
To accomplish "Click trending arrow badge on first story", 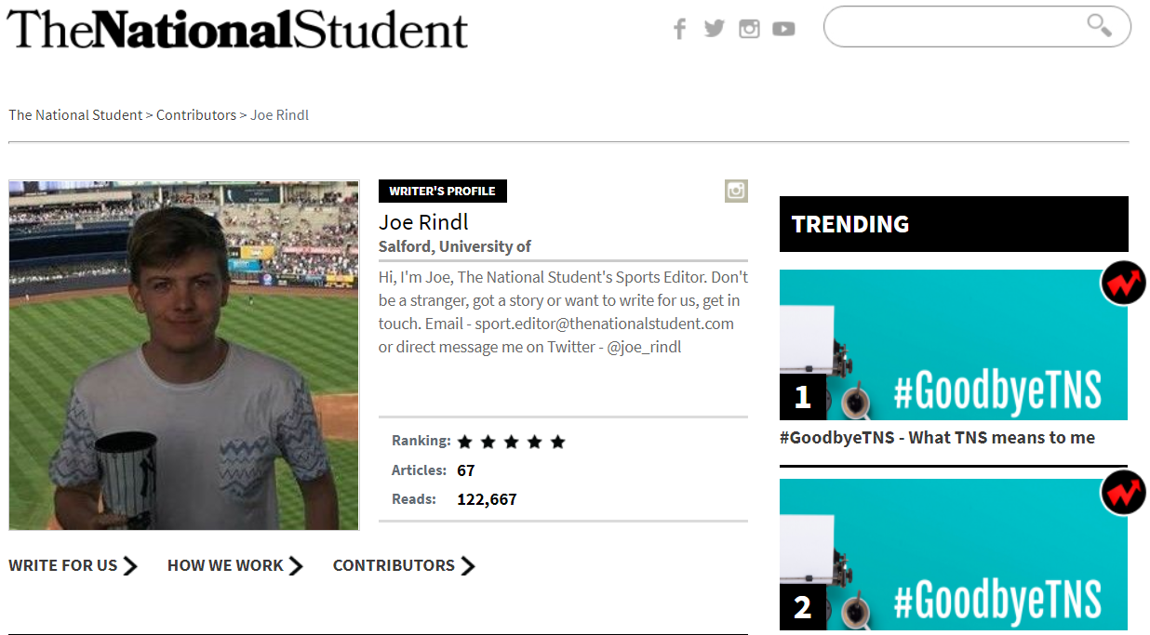I will pos(1123,284).
